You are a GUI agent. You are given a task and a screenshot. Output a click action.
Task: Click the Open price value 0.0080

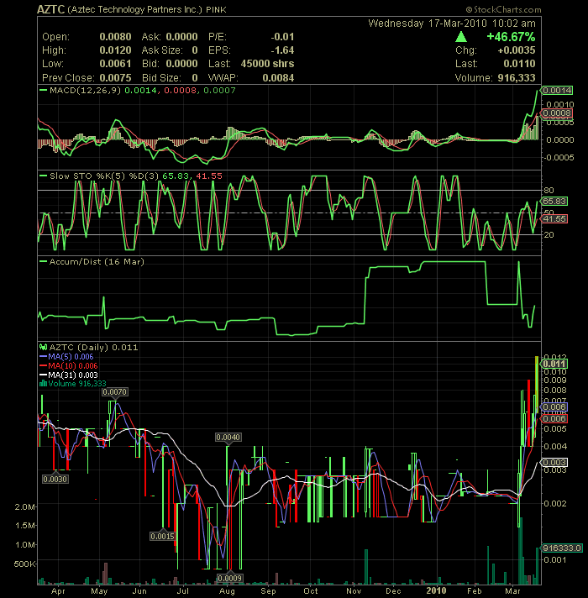click(115, 37)
